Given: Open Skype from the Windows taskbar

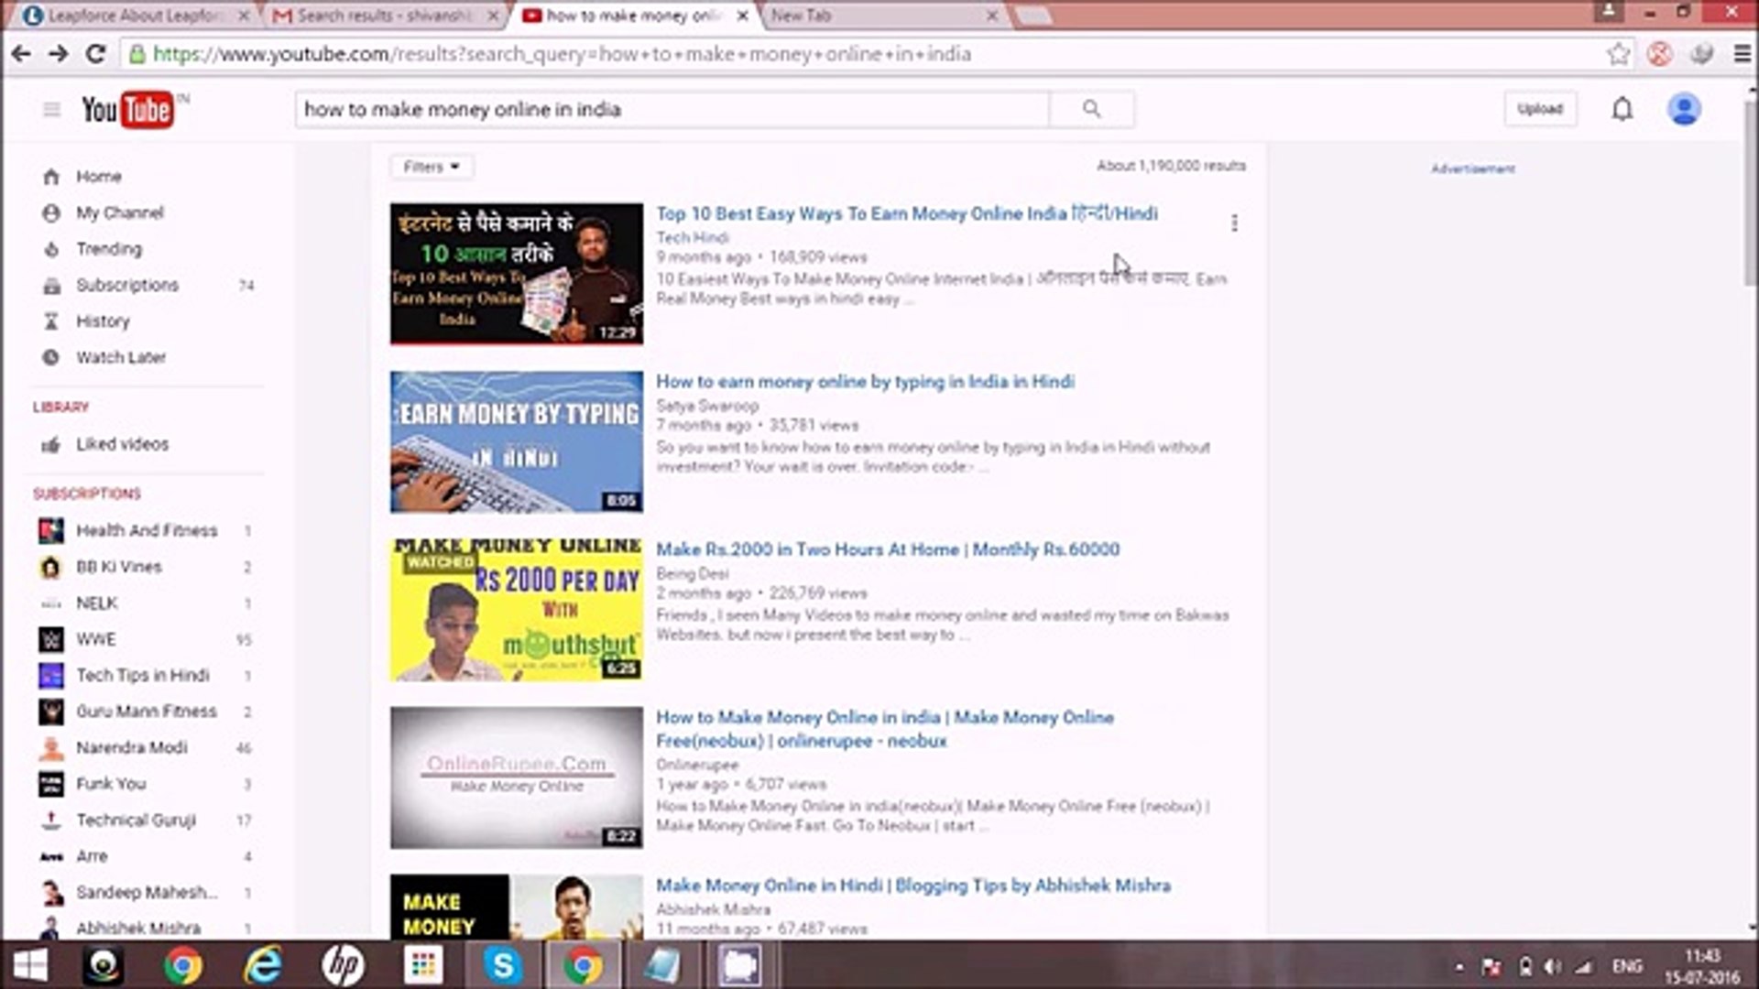Looking at the screenshot, I should (x=503, y=965).
